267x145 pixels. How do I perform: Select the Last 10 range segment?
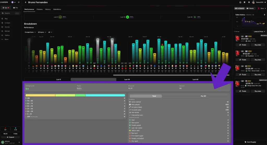127,80
